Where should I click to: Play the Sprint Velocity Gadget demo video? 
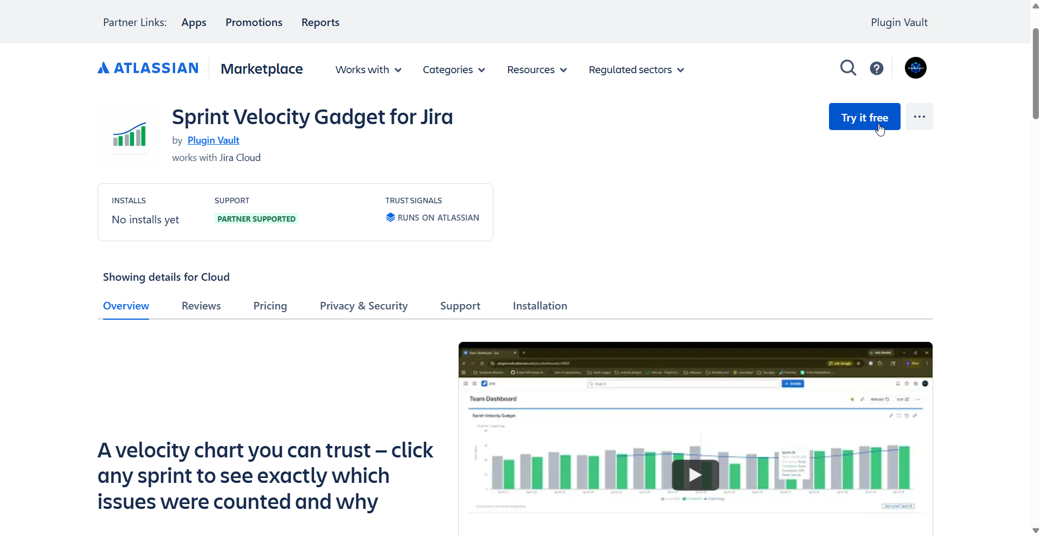(695, 475)
